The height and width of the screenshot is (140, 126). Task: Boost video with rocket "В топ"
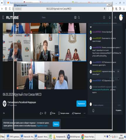[x=52, y=113]
